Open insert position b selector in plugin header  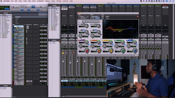pyautogui.click(x=87, y=16)
